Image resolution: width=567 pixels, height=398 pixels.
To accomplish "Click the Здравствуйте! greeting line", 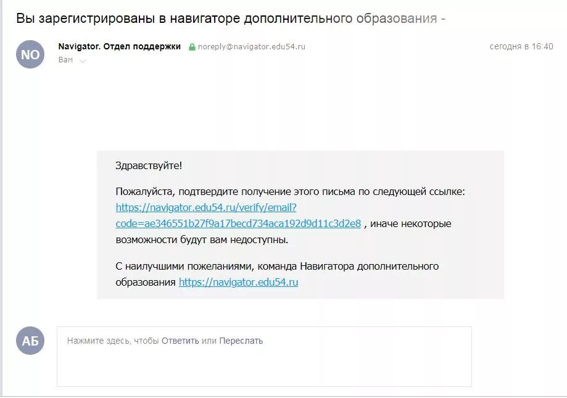I will pos(149,165).
